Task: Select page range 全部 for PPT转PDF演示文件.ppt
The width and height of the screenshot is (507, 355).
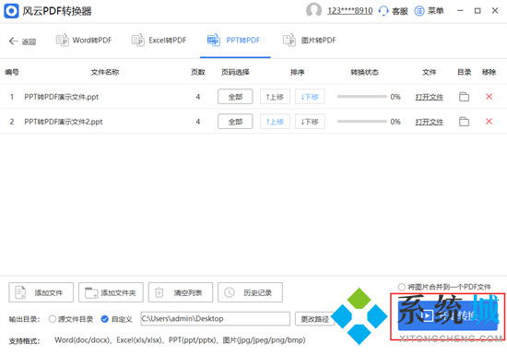Action: point(235,97)
